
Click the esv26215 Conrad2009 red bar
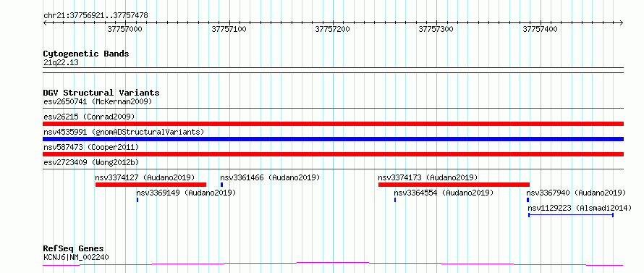pyautogui.click(x=333, y=124)
